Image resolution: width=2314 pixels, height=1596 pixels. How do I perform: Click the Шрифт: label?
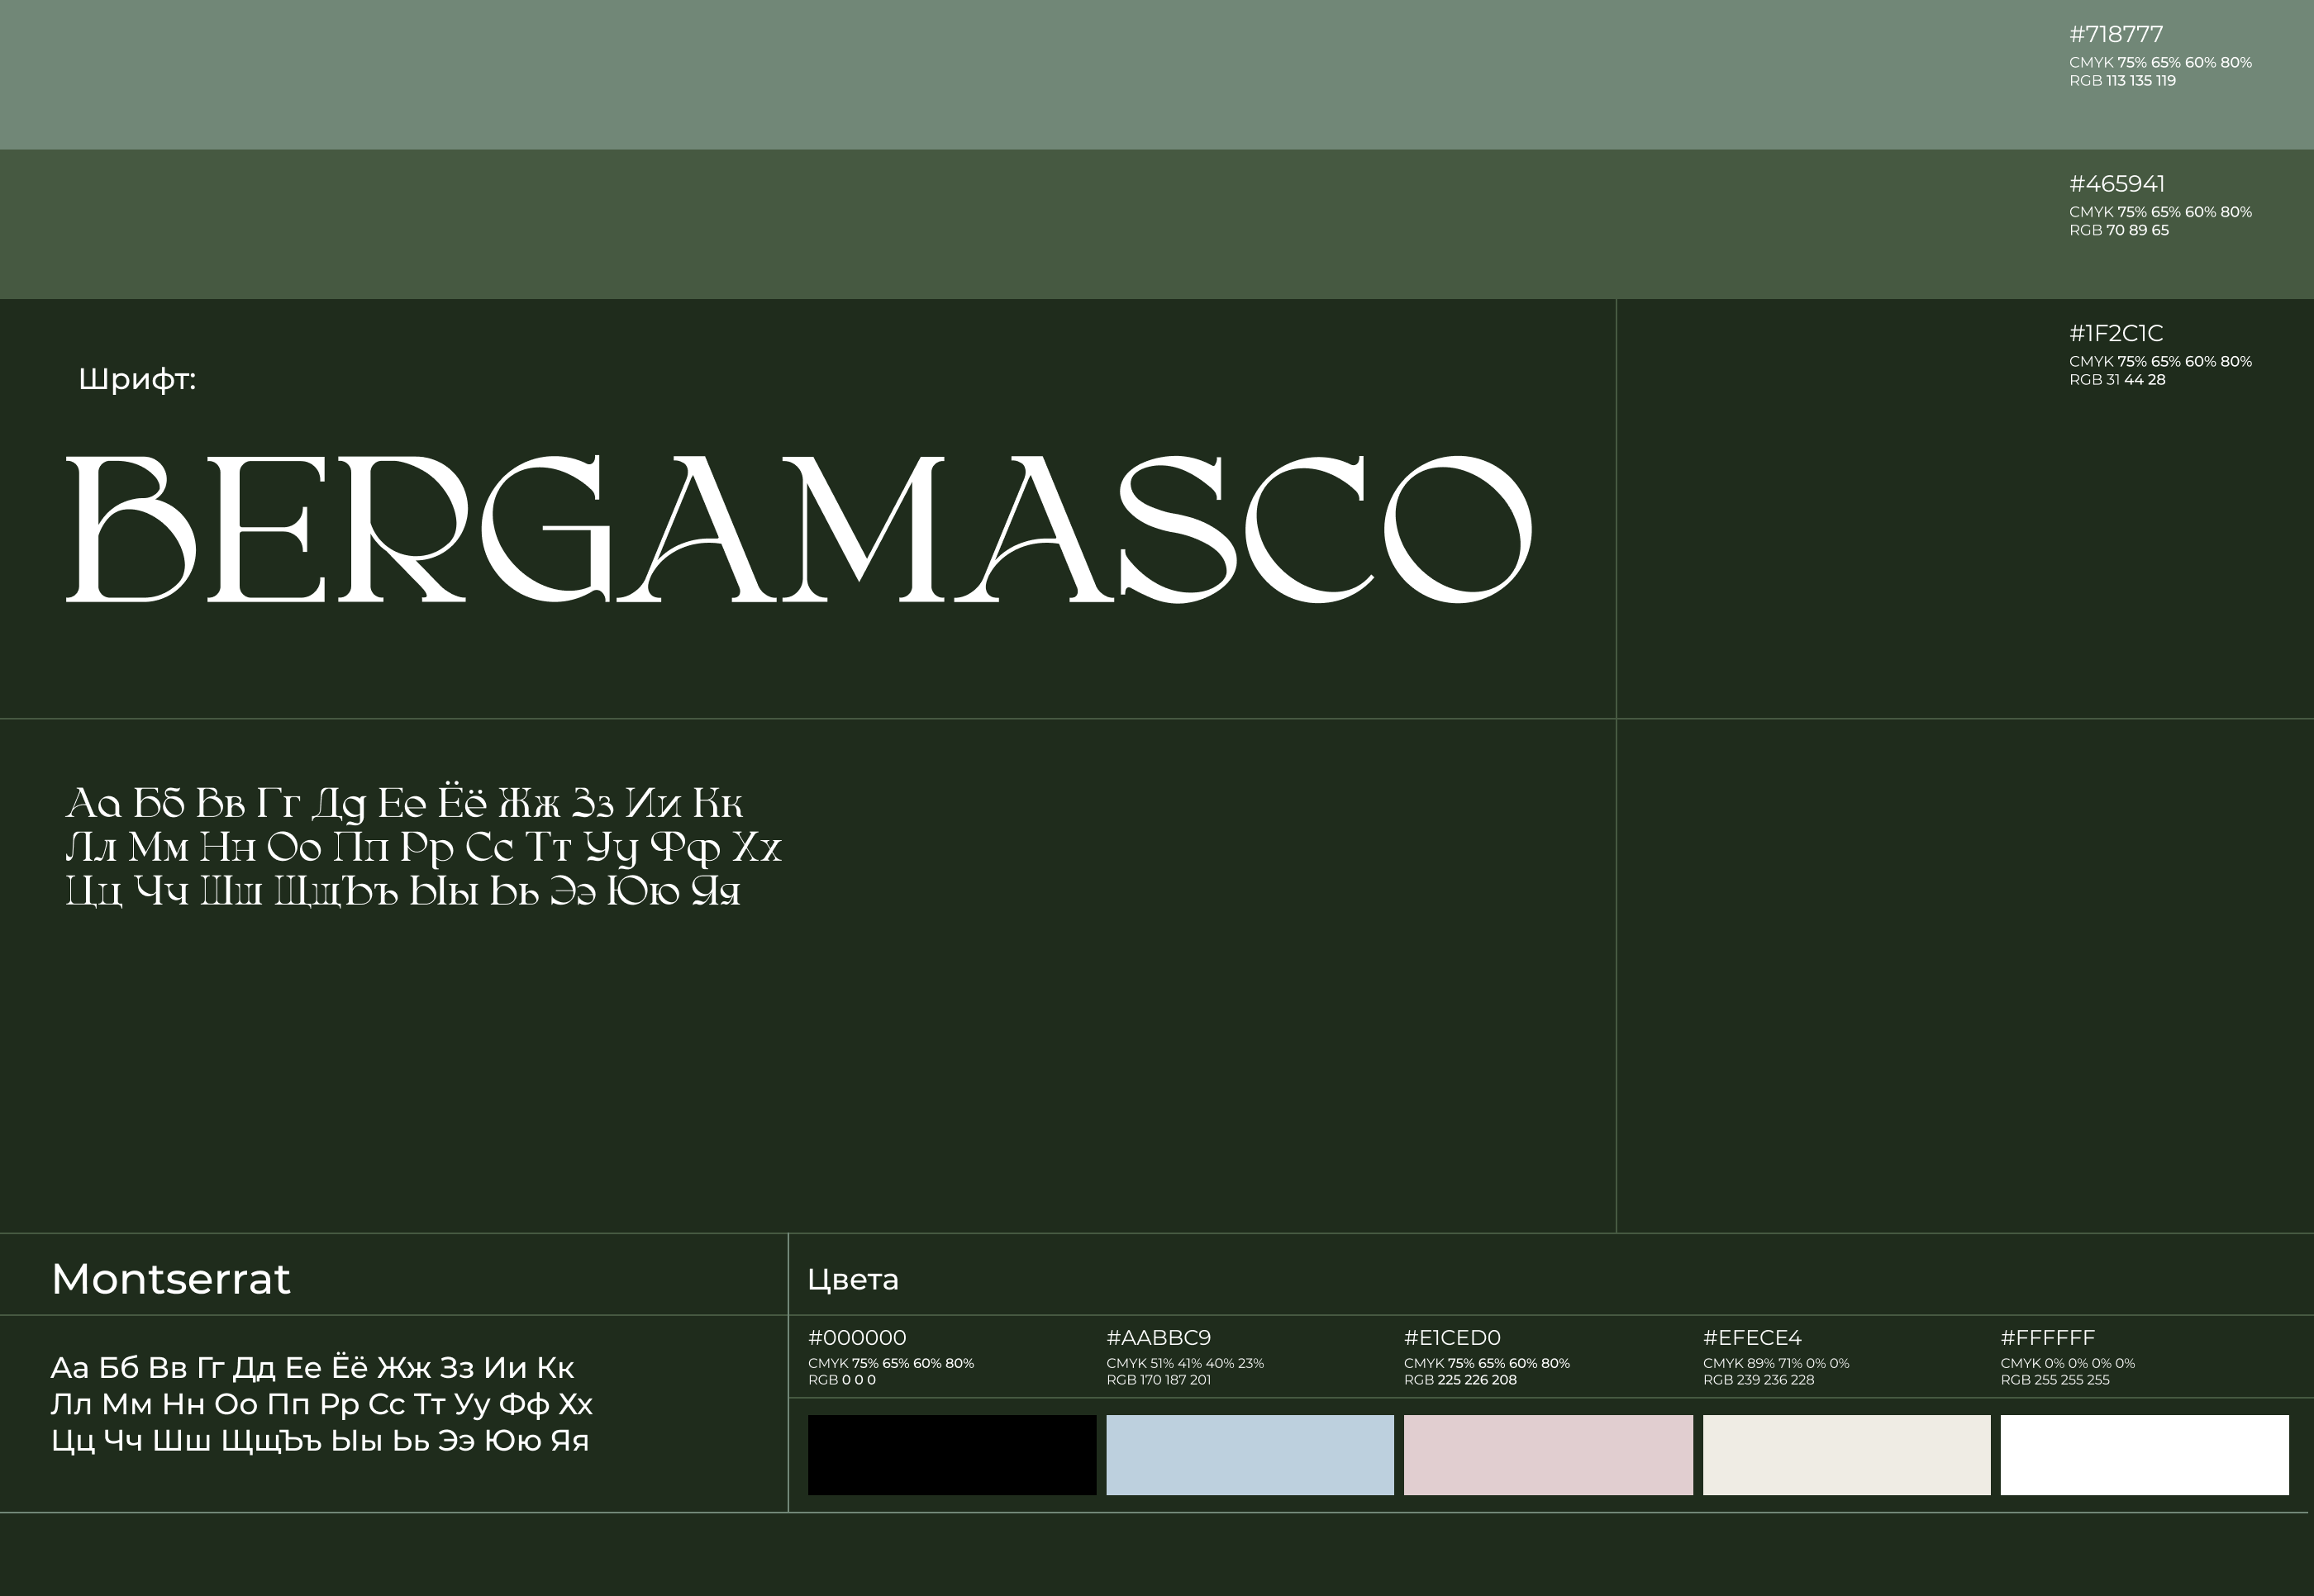pyautogui.click(x=137, y=379)
